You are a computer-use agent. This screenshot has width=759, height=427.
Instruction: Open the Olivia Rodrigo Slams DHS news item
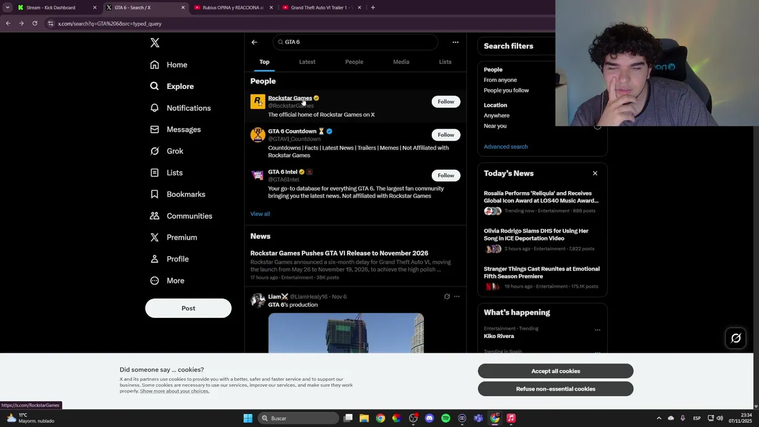click(542, 240)
